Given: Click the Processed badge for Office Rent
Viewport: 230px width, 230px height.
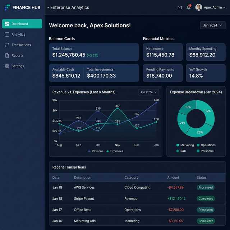Looking at the screenshot, I should pyautogui.click(x=206, y=210).
